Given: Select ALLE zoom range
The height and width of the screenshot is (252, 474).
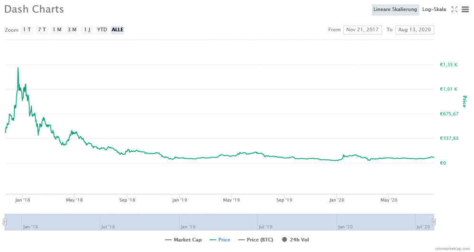Looking at the screenshot, I should [x=117, y=29].
